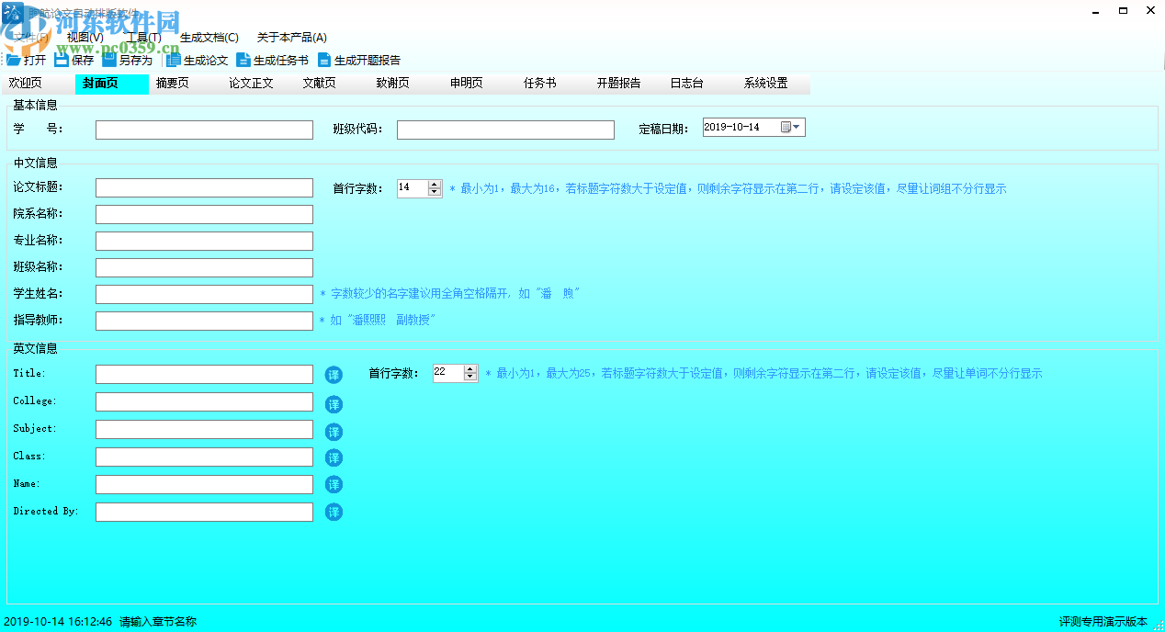
Task: Open the 关于本产品(A) menu
Action: click(x=292, y=38)
